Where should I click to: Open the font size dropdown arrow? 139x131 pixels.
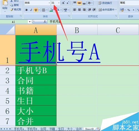point(59,3)
